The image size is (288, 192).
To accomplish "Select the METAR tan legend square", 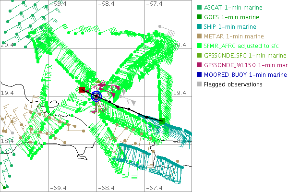I will pyautogui.click(x=199, y=36).
